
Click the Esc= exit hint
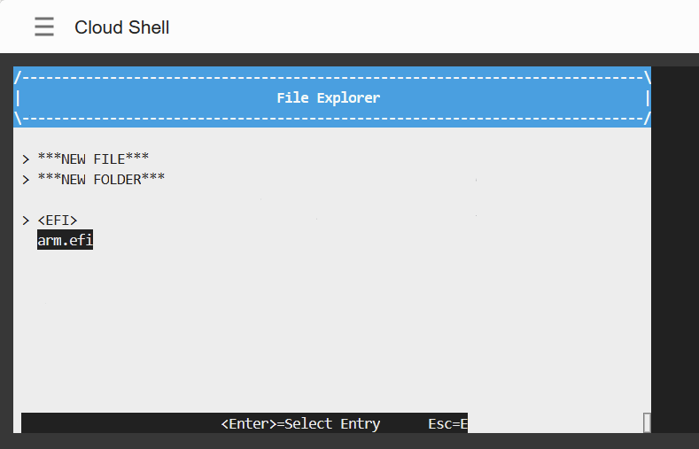pos(447,423)
